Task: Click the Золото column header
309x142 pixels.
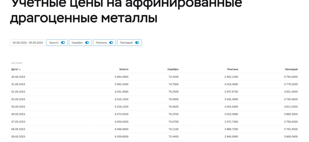Action: pyautogui.click(x=124, y=69)
